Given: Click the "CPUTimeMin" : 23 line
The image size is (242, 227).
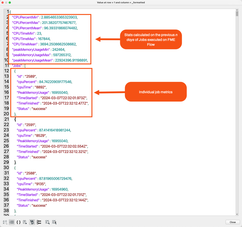Looking at the screenshot, I should coord(27,33).
